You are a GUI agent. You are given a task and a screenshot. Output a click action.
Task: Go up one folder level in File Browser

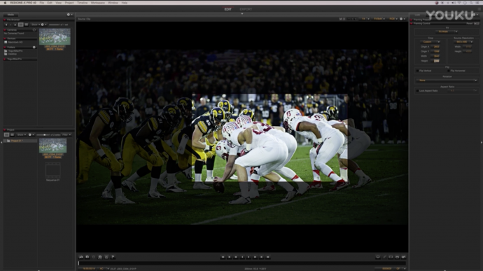[x=15, y=25]
